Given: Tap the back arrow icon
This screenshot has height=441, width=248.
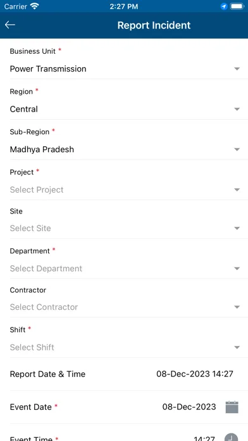Looking at the screenshot, I should point(10,25).
